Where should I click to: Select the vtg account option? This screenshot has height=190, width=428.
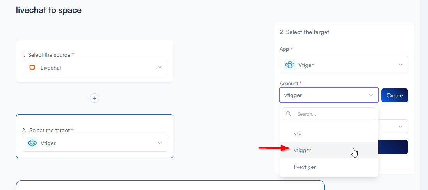click(x=298, y=134)
